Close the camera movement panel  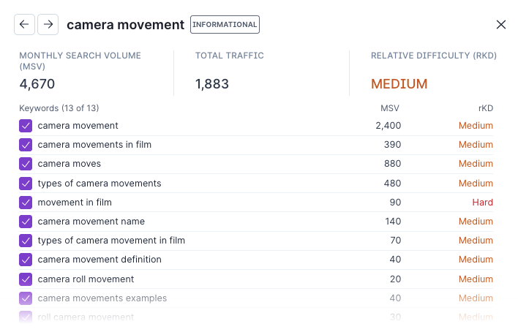point(501,24)
